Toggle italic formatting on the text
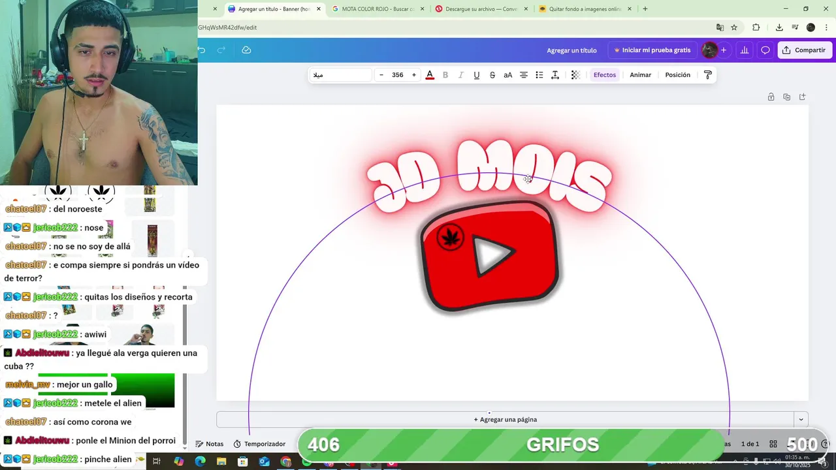Screen dimensions: 836x470 pos(461,75)
